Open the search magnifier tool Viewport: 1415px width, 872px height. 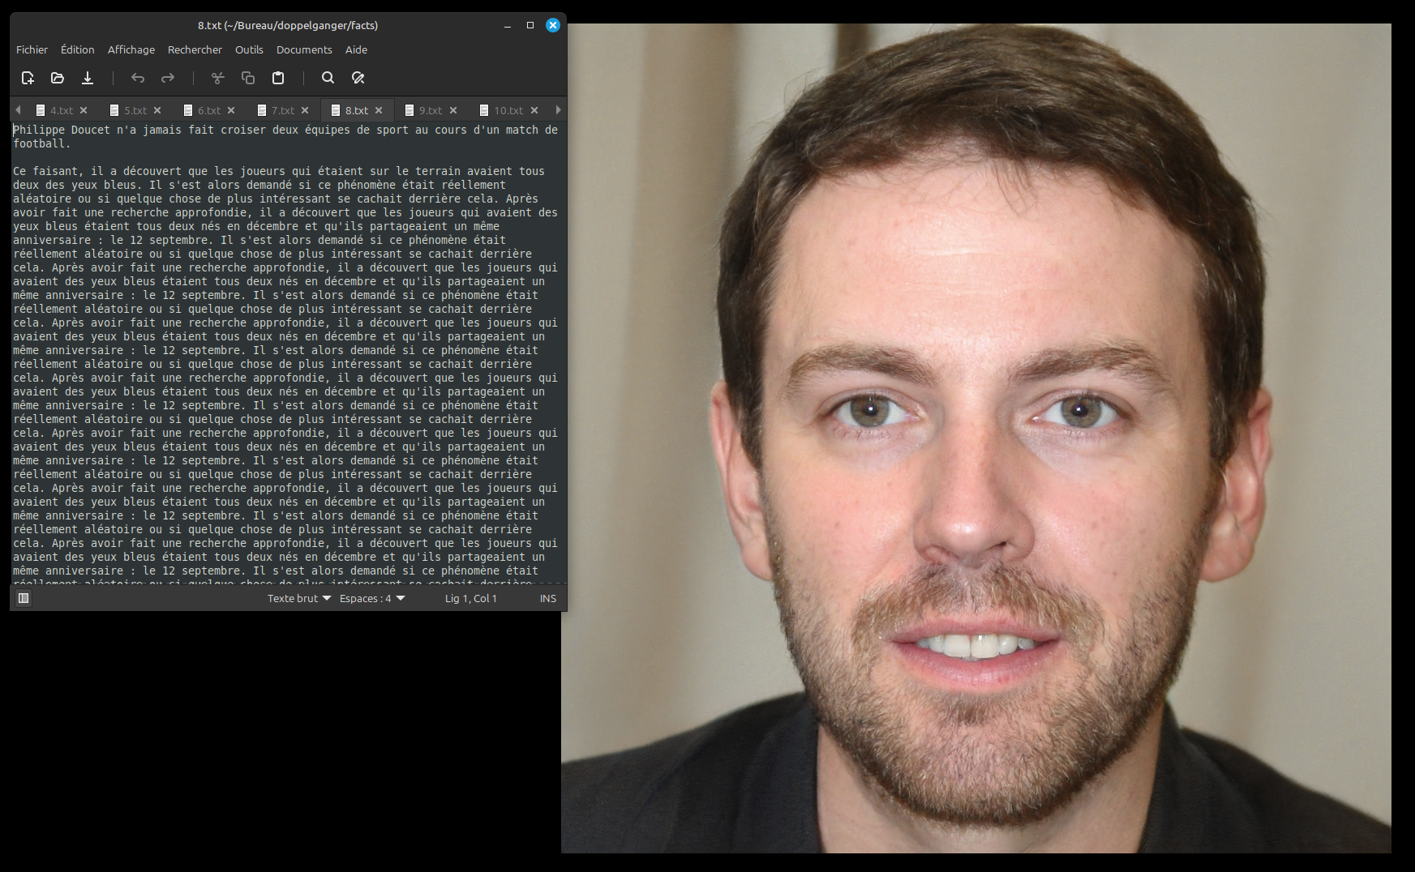pyautogui.click(x=328, y=78)
